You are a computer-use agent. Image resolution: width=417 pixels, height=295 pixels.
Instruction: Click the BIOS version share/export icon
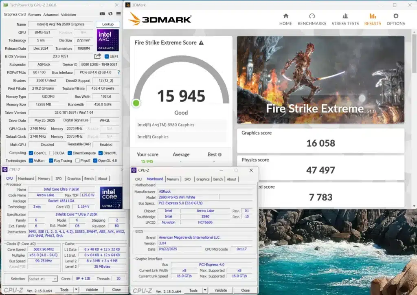click(98, 56)
